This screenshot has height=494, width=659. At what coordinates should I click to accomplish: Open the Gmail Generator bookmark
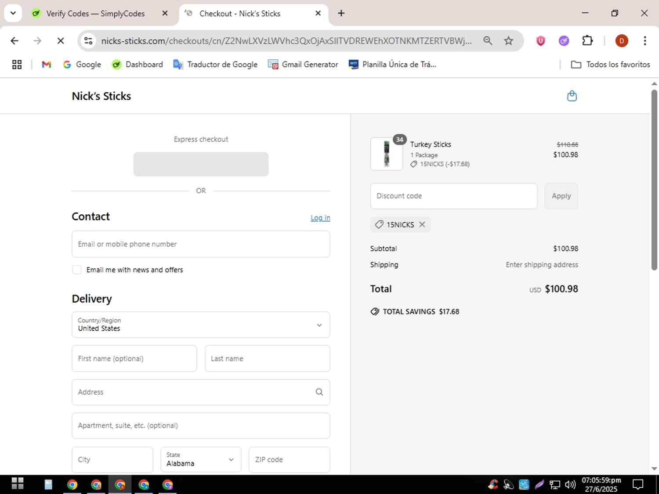click(303, 65)
